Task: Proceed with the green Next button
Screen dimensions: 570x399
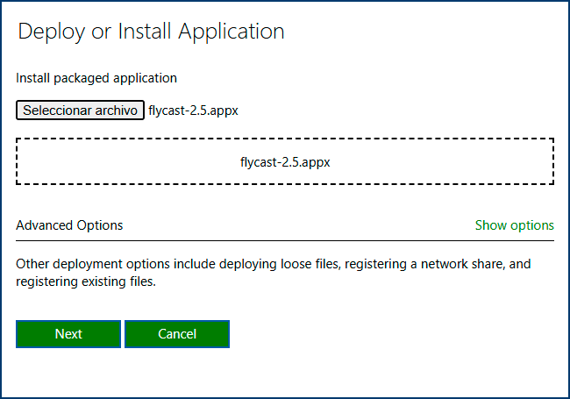Action: click(68, 334)
